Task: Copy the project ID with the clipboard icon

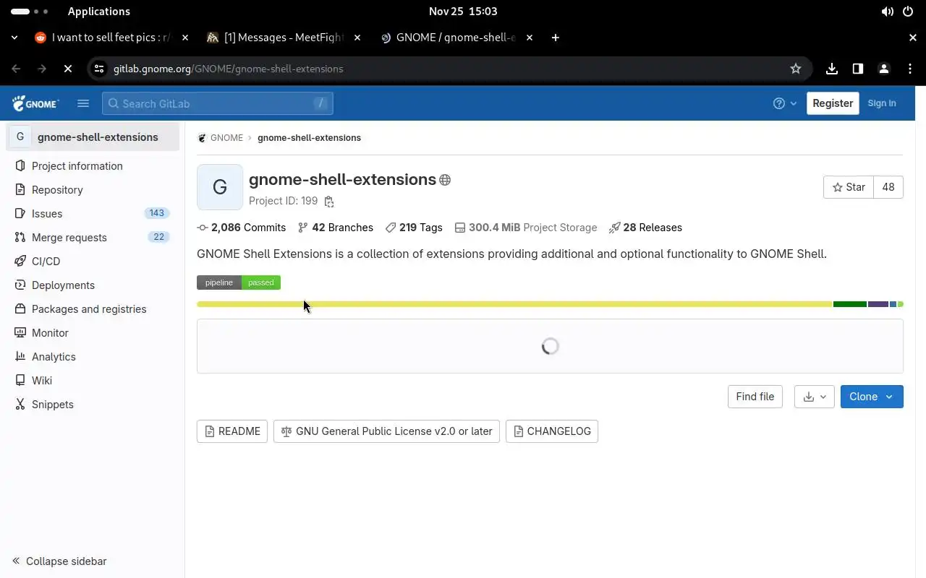Action: click(x=329, y=202)
